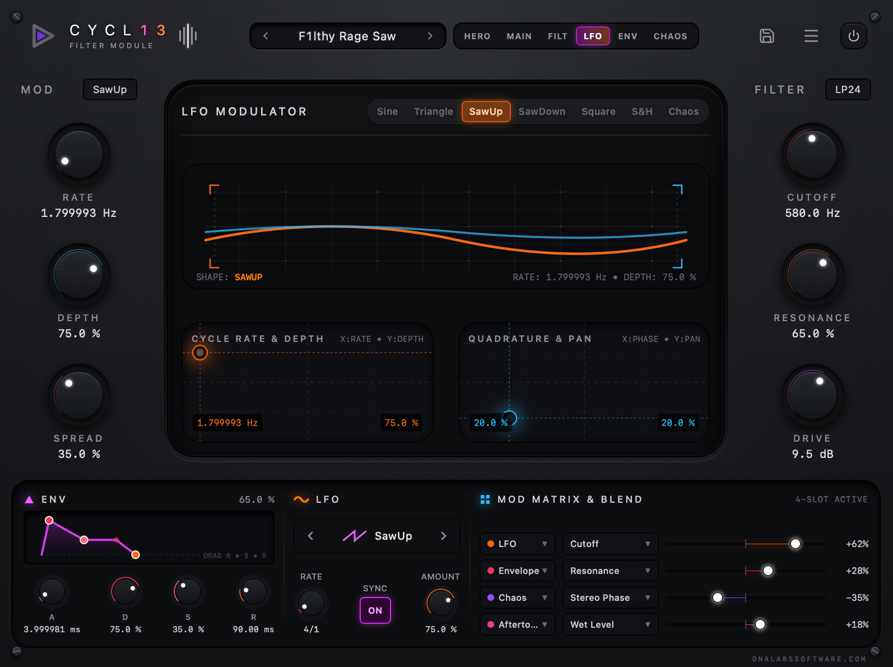893x667 pixels.
Task: Click the LP24 filter type button
Action: click(848, 90)
